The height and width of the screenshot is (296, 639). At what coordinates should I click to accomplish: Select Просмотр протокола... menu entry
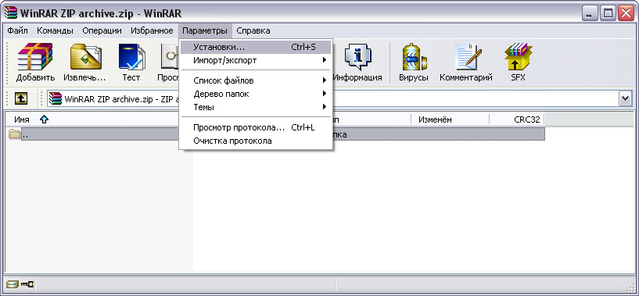pyautogui.click(x=256, y=127)
